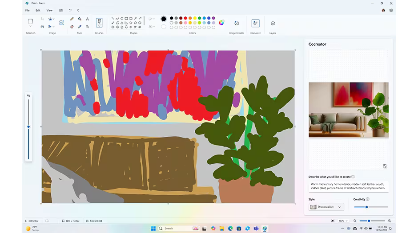Toggle the Cocreator panel button
Viewport: 418px width, 233px height.
pos(255,23)
